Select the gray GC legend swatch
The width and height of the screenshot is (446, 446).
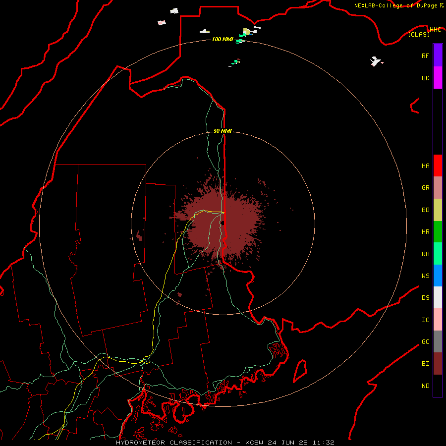(438, 341)
